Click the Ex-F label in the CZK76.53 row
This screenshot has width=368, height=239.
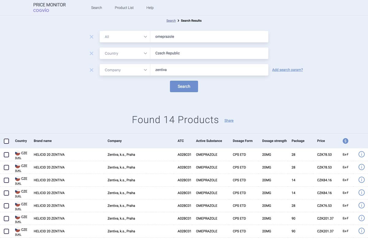coord(346,206)
